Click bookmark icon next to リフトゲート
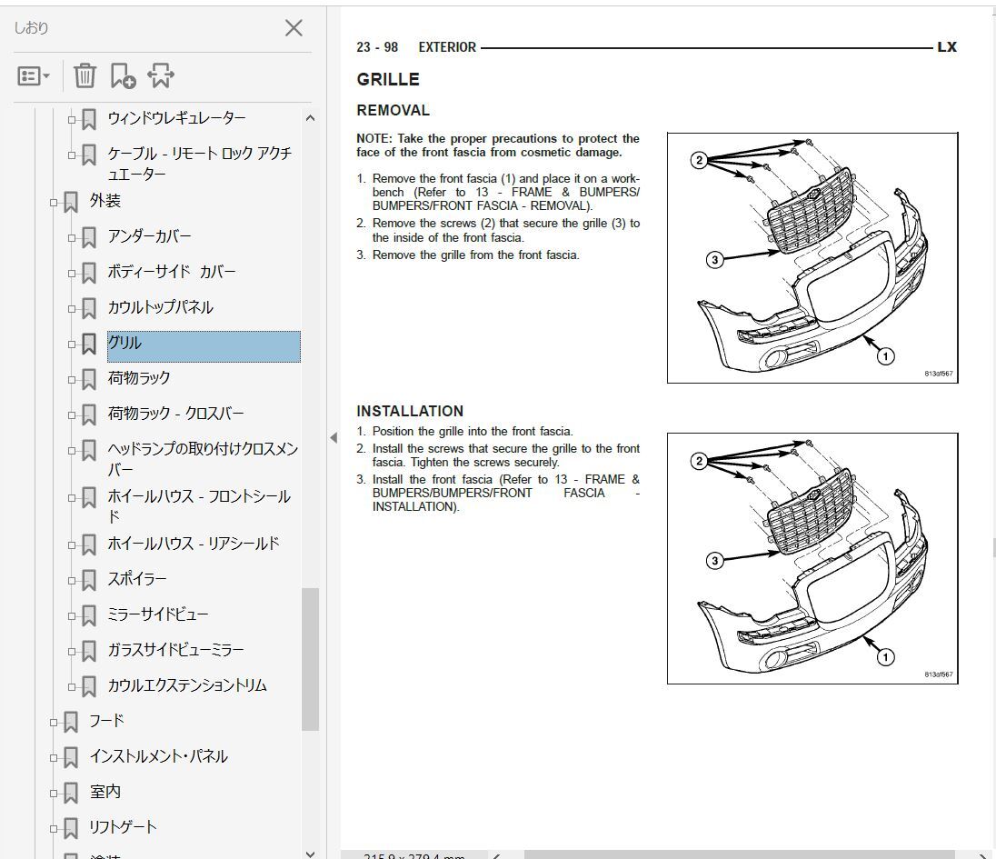The image size is (996, 859). click(71, 828)
